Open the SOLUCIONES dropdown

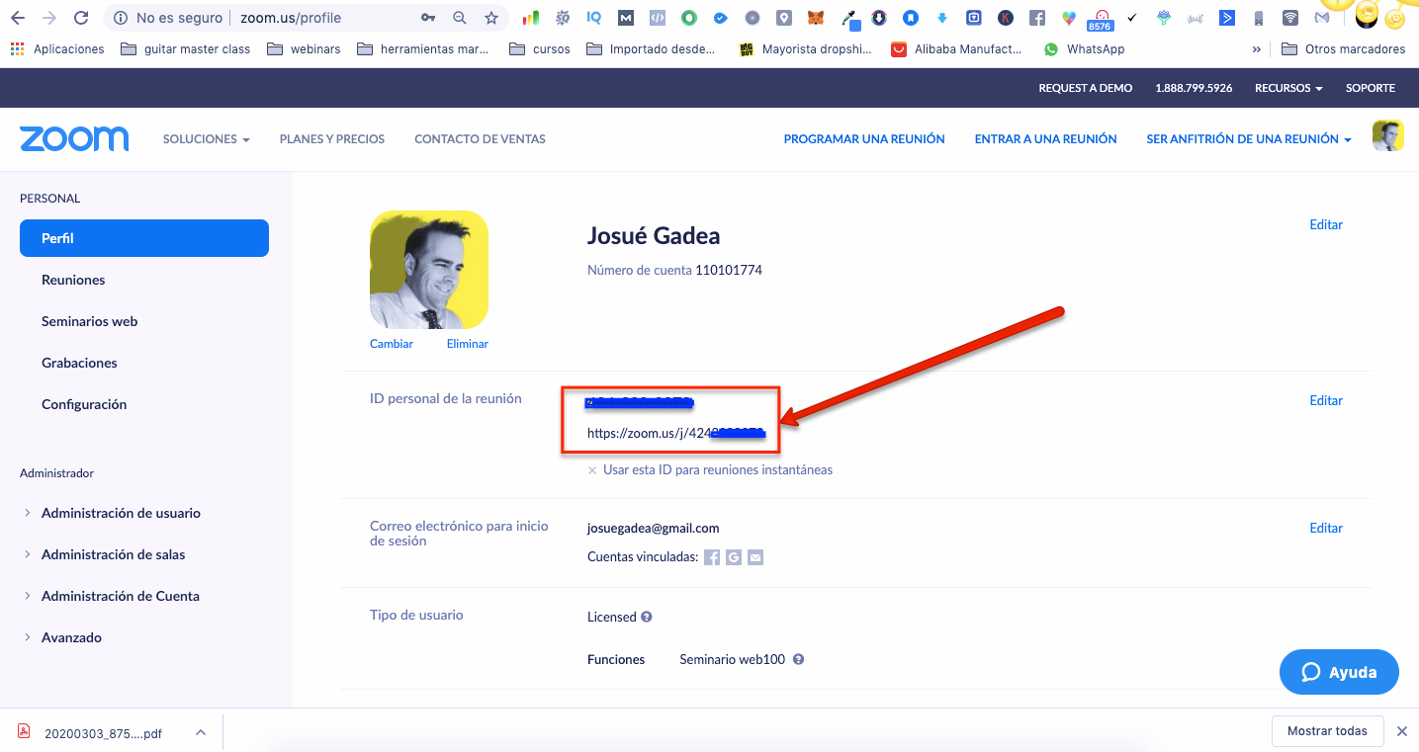pyautogui.click(x=206, y=139)
